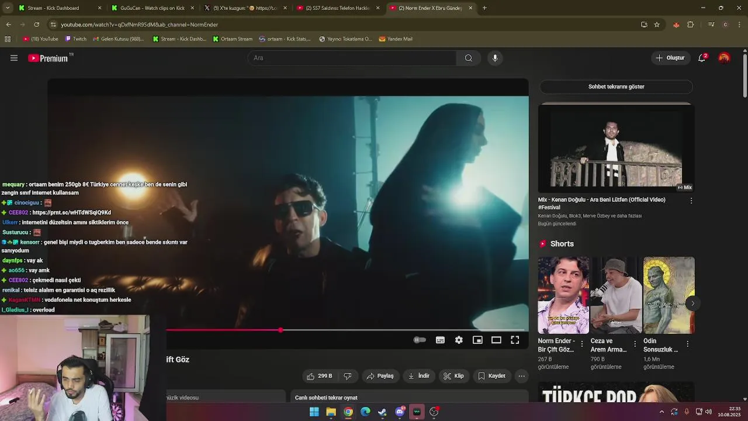Open the Kenan Doğulu Mix thumbnail

click(616, 148)
